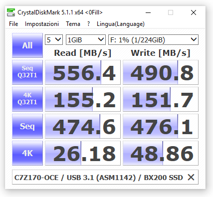Click the comment field with C7Z170-OCE text

pyautogui.click(x=105, y=177)
